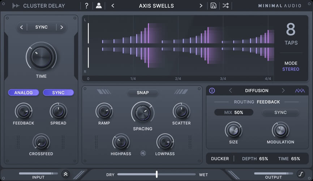
Task: Select the left descending ramp shape icon
Action: tap(104, 92)
